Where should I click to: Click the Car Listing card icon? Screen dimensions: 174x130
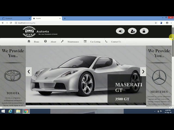pos(85,41)
